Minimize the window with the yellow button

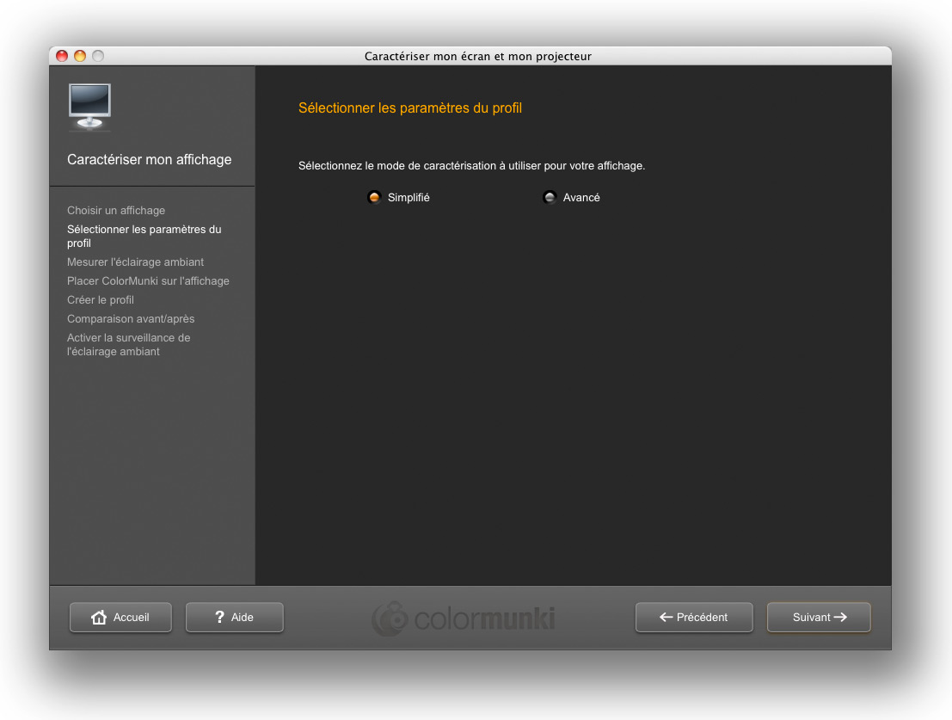(80, 56)
